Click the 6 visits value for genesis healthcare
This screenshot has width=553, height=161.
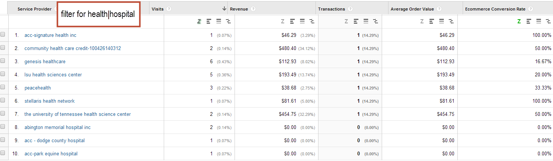point(212,61)
